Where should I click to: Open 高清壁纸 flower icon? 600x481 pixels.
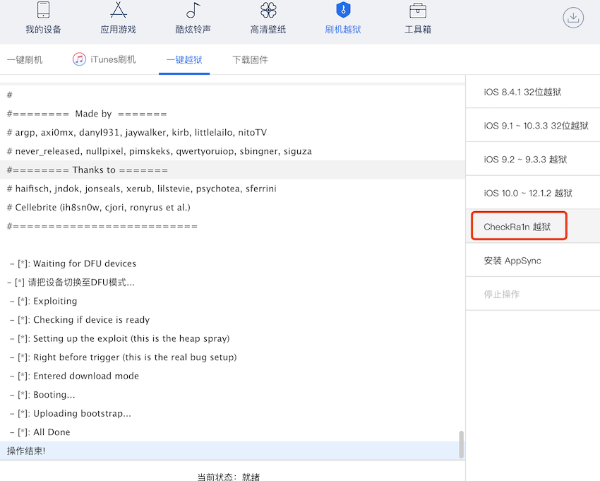[268, 10]
